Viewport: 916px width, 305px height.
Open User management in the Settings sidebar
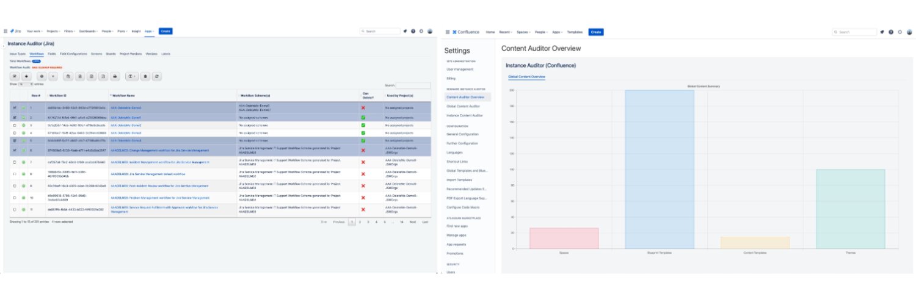point(459,69)
